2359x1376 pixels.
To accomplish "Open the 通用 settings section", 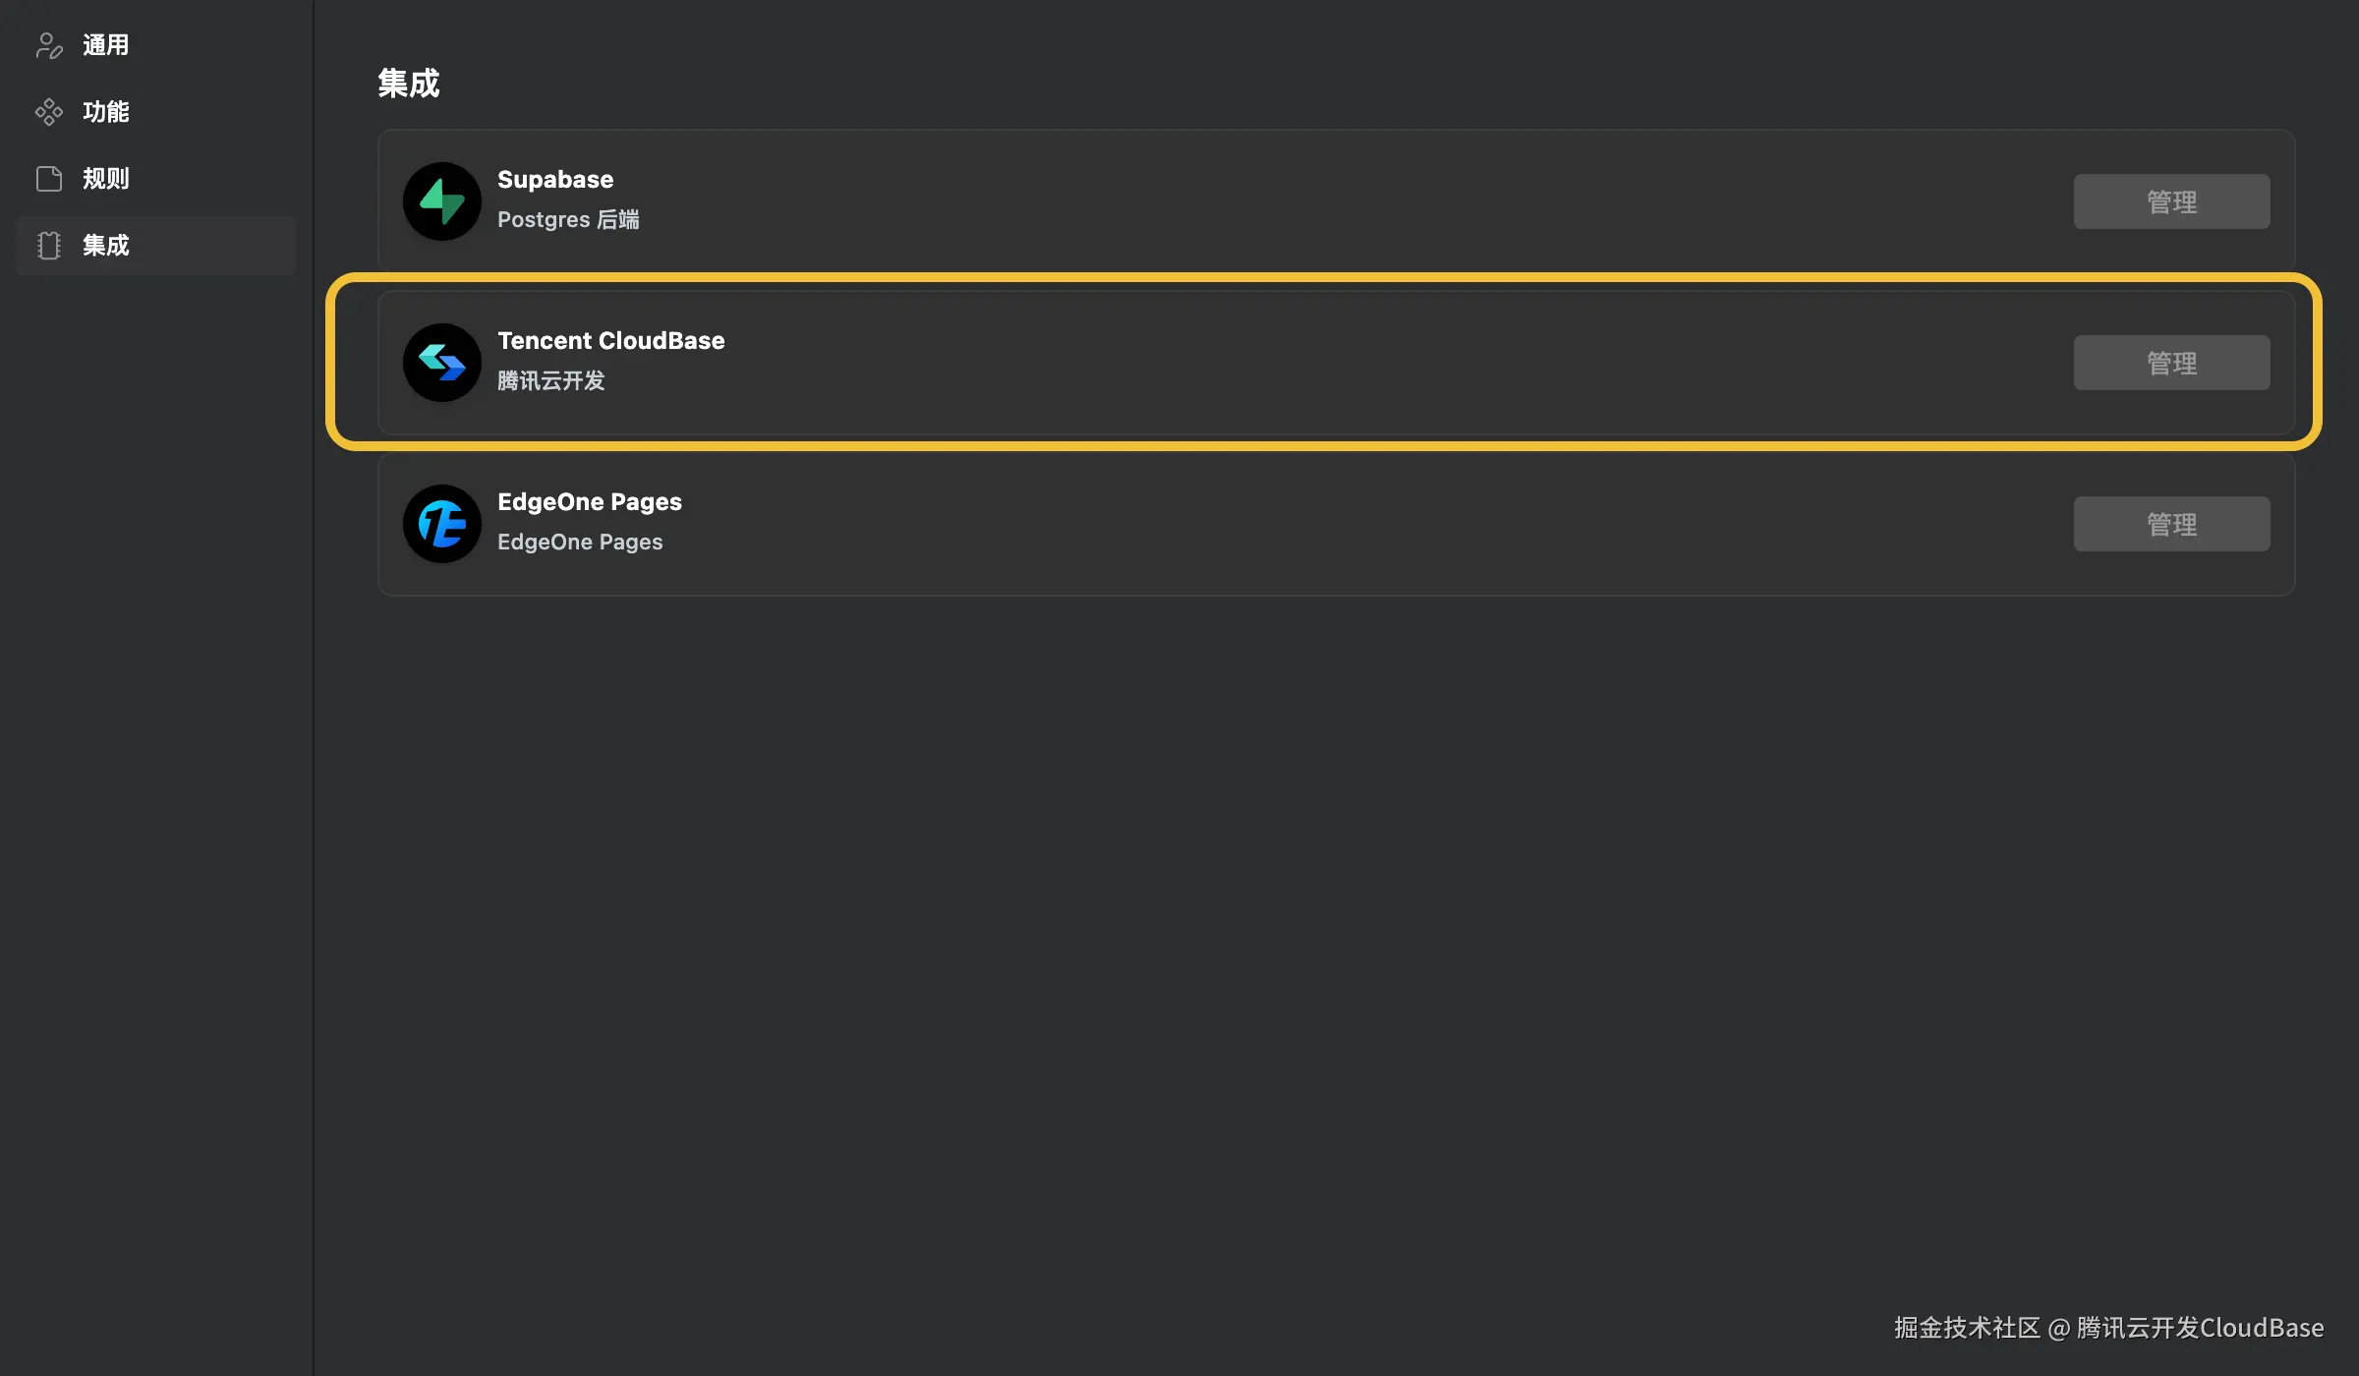I will [106, 45].
